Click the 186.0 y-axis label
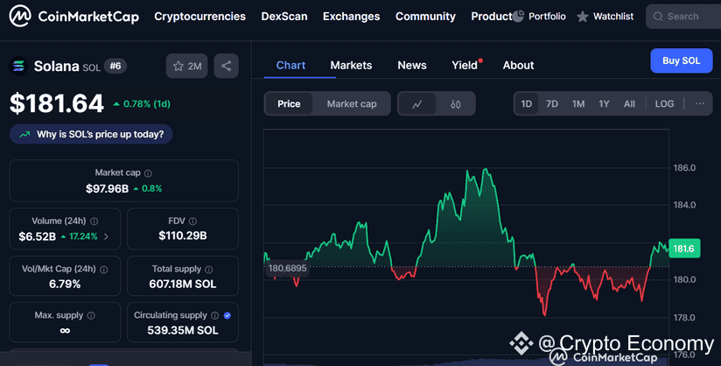Viewport: 721px width, 366px height. click(x=684, y=168)
